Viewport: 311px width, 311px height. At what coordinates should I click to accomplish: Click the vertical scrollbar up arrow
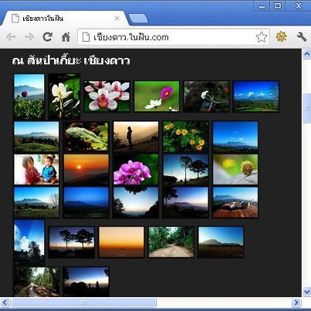[x=306, y=54]
